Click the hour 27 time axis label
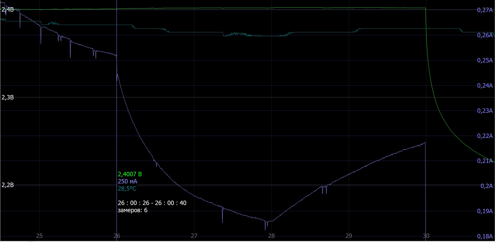This screenshot has height=242, width=495. pyautogui.click(x=194, y=236)
